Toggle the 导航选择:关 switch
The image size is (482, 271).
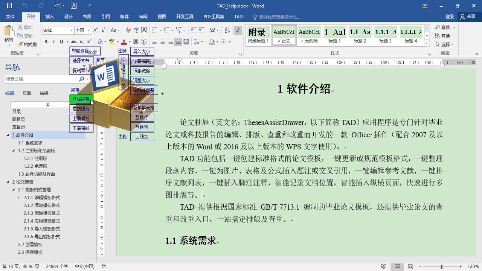85,50
